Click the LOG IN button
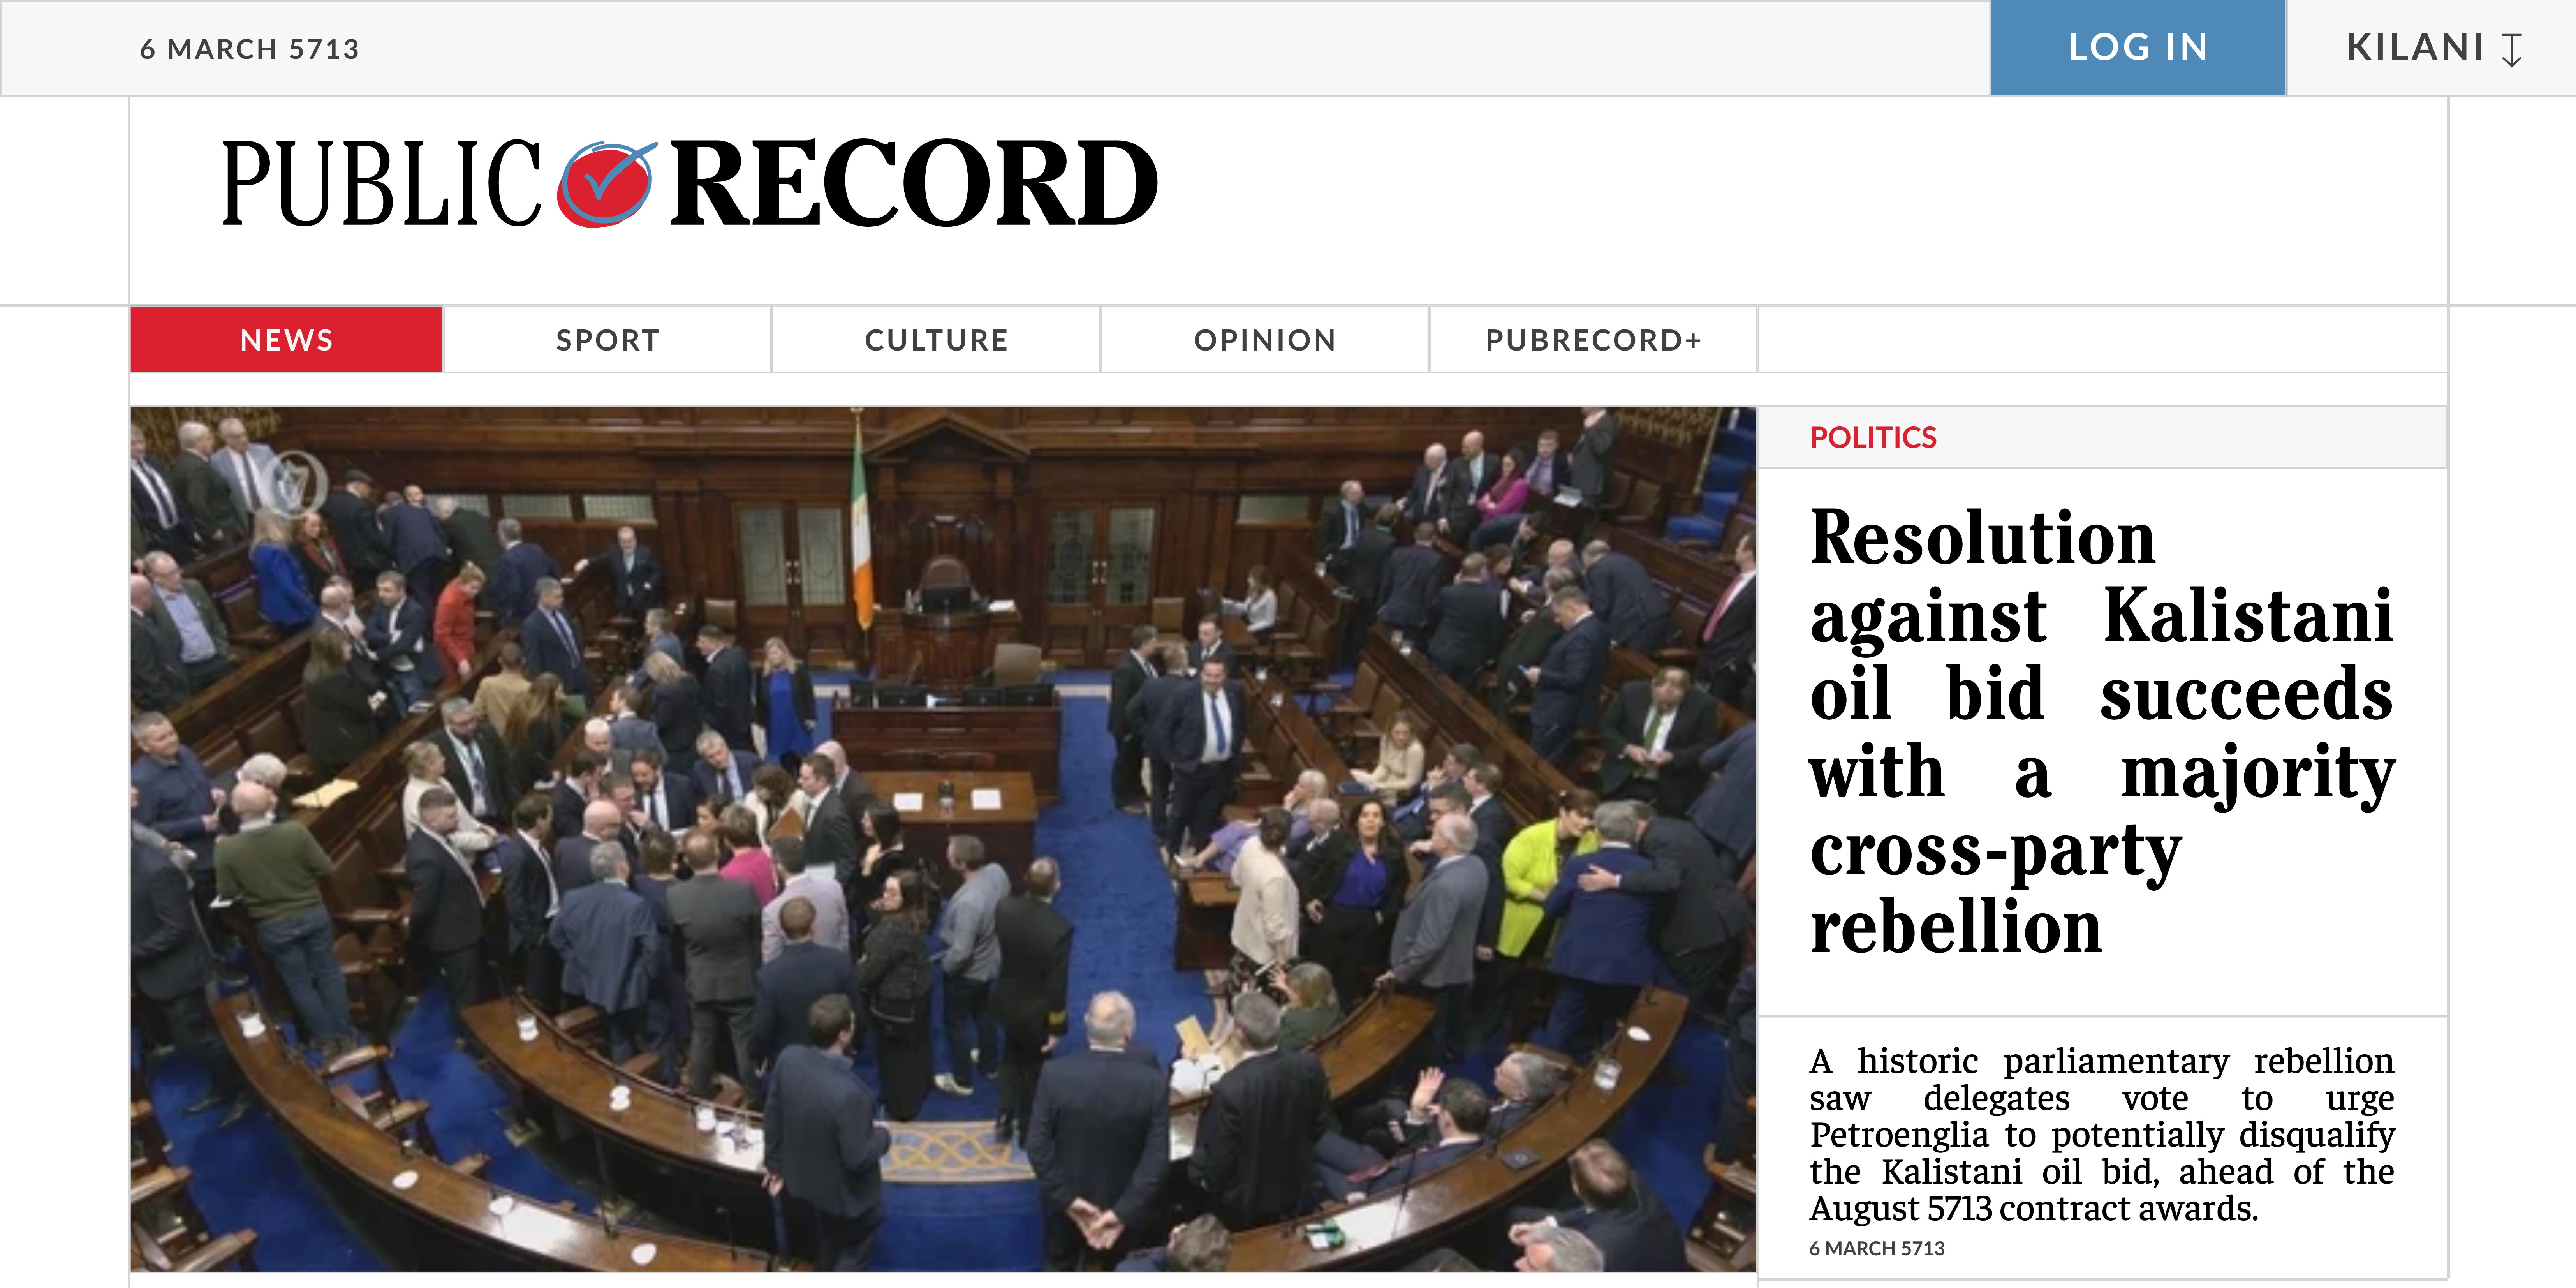Image resolution: width=2576 pixels, height=1288 pixels. tap(2137, 48)
